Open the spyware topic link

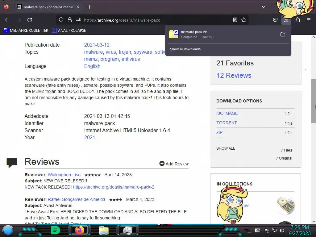143,52
